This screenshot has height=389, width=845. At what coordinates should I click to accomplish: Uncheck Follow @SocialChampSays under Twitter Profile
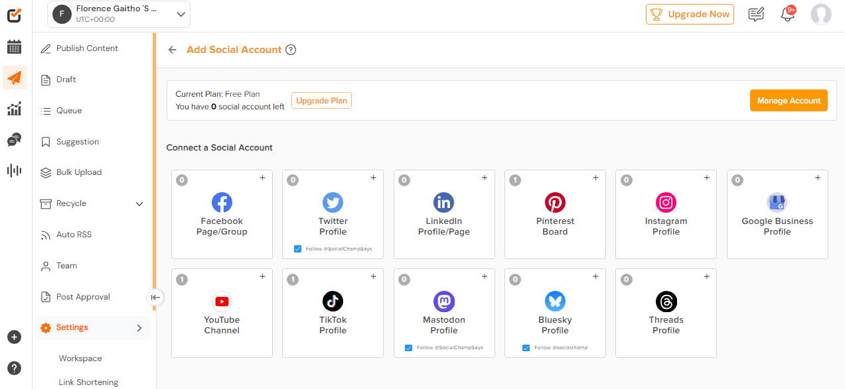tap(297, 249)
